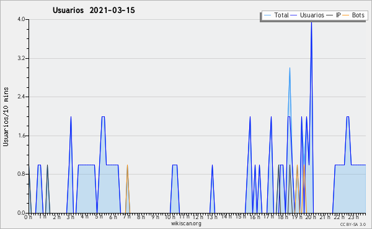Click the '23 h' x-axis label
Screen dimensions: 372x229
353,217
